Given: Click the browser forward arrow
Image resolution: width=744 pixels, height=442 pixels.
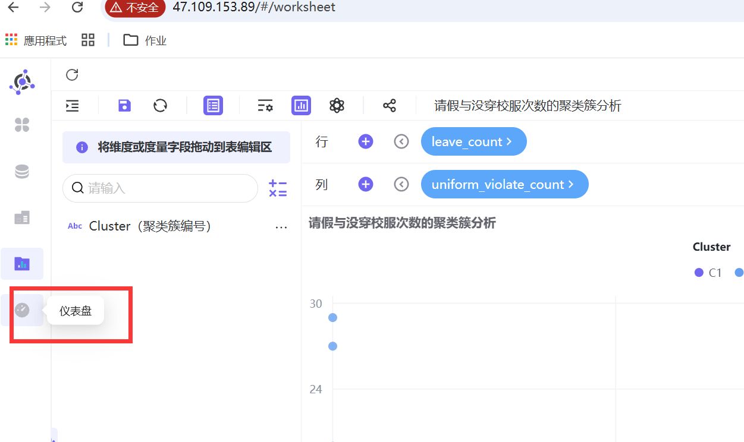Looking at the screenshot, I should [x=45, y=8].
